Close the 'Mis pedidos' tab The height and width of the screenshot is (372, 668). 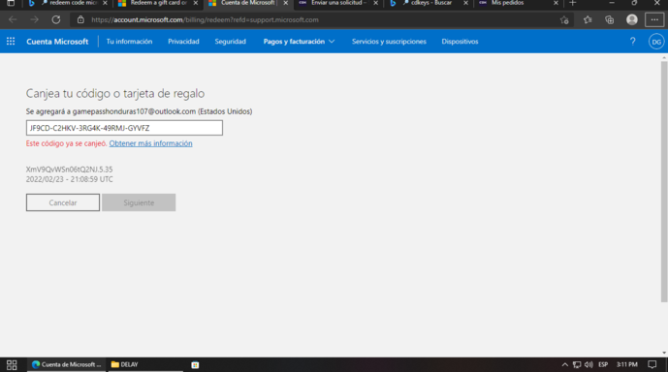[556, 3]
